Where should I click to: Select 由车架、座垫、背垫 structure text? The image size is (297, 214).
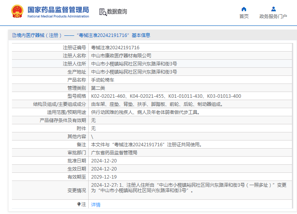(x=157, y=104)
